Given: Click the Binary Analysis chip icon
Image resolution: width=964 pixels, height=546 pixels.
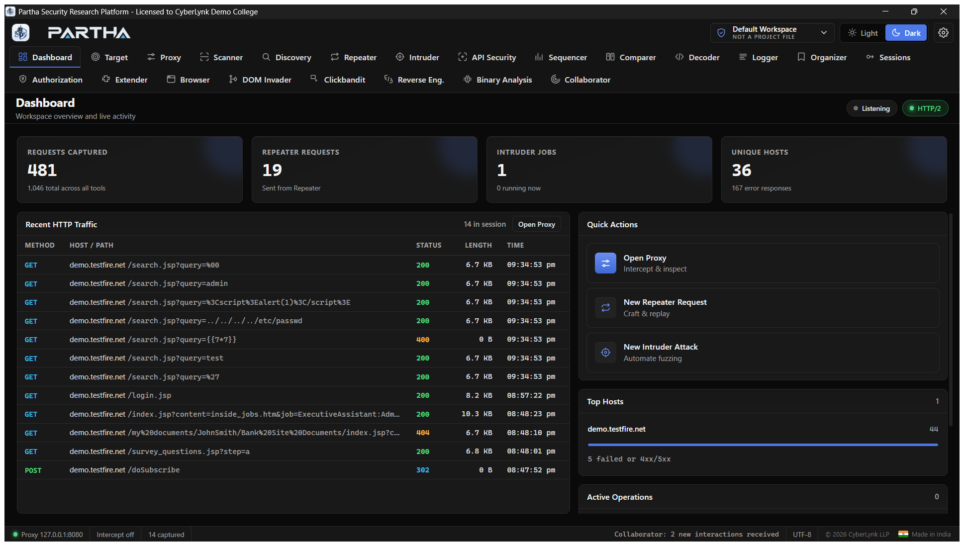Looking at the screenshot, I should coord(468,79).
